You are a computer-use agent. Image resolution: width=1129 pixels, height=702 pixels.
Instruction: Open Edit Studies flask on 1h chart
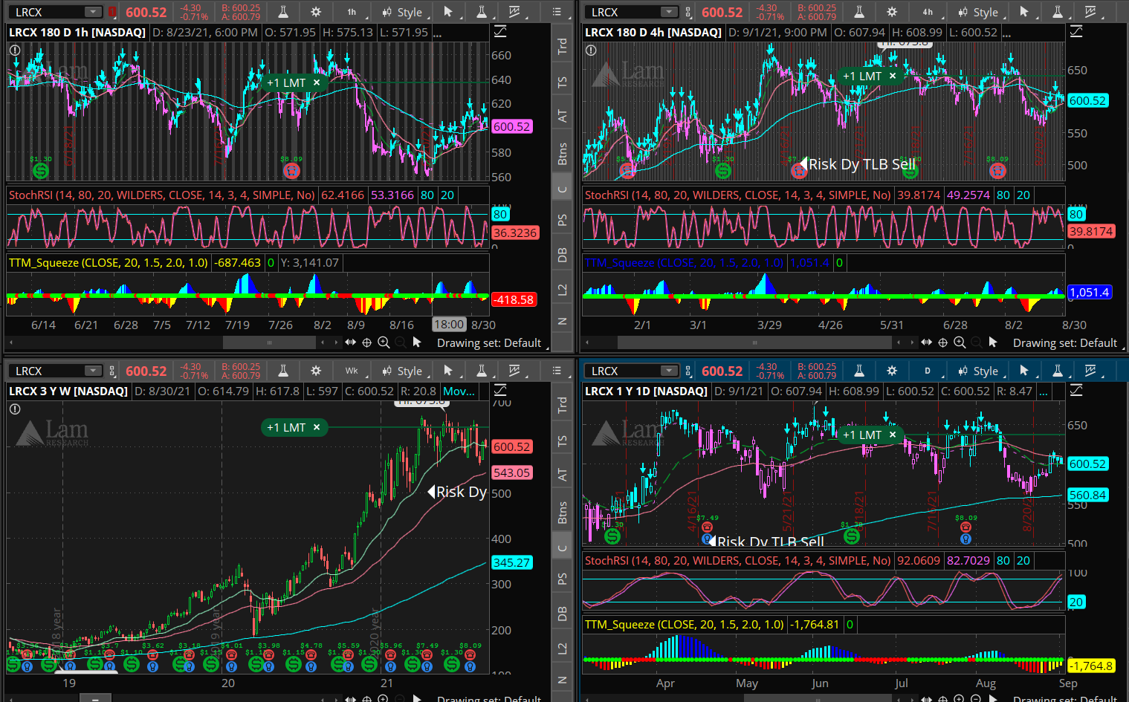(283, 12)
